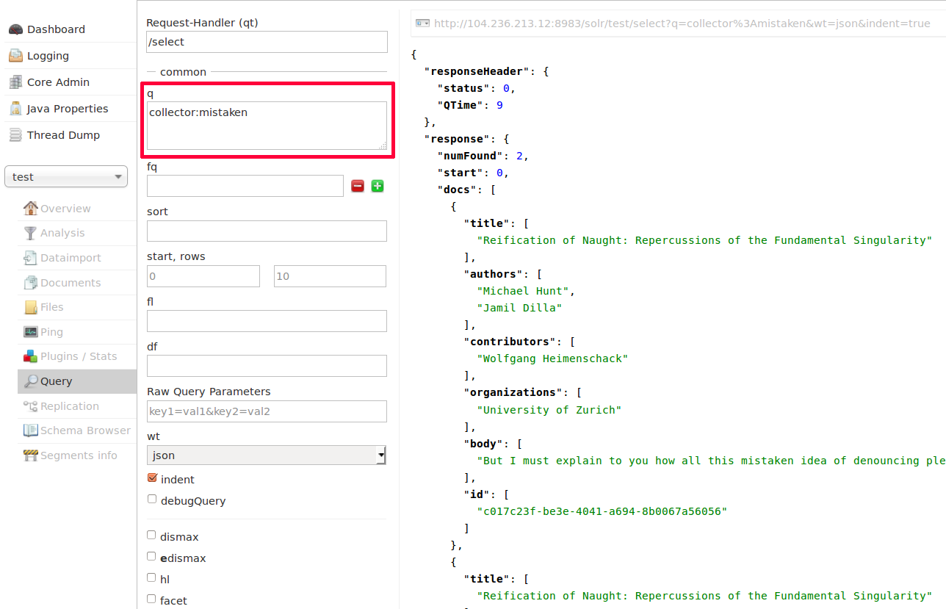Click the "Wolfgang Heimenschack" value
This screenshot has width=946, height=609.
tap(552, 358)
